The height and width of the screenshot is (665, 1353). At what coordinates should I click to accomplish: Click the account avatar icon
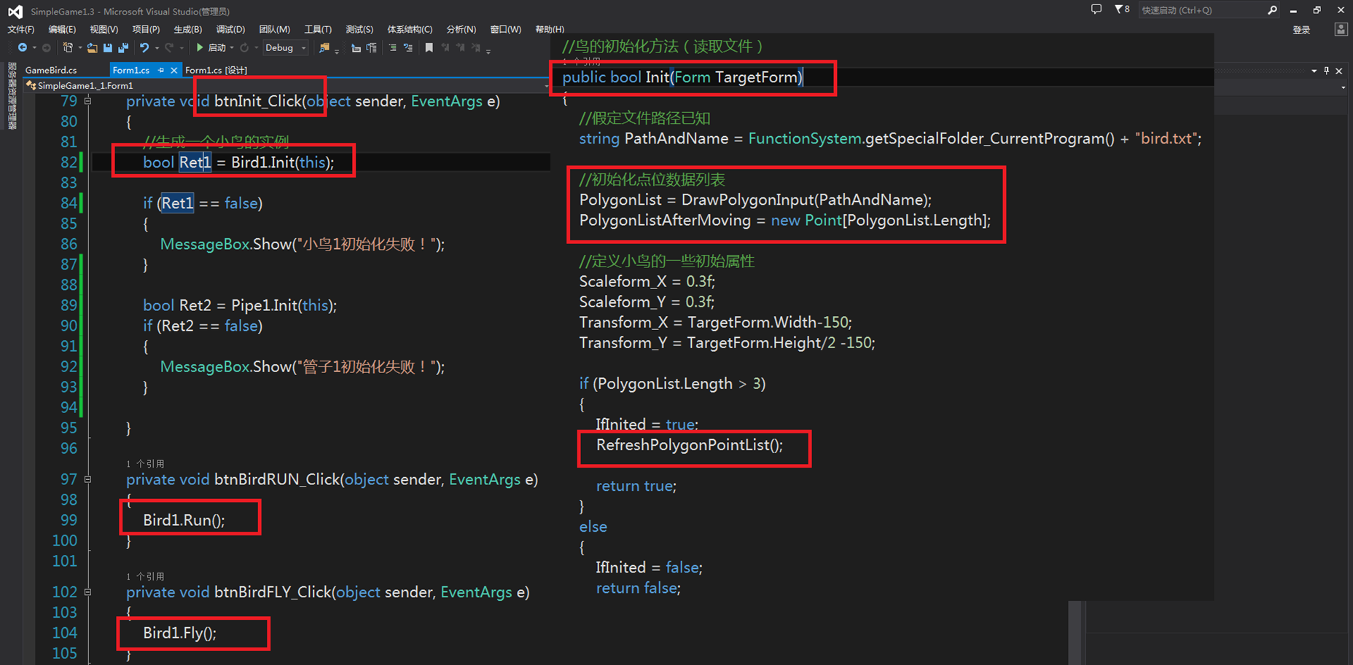[1341, 29]
